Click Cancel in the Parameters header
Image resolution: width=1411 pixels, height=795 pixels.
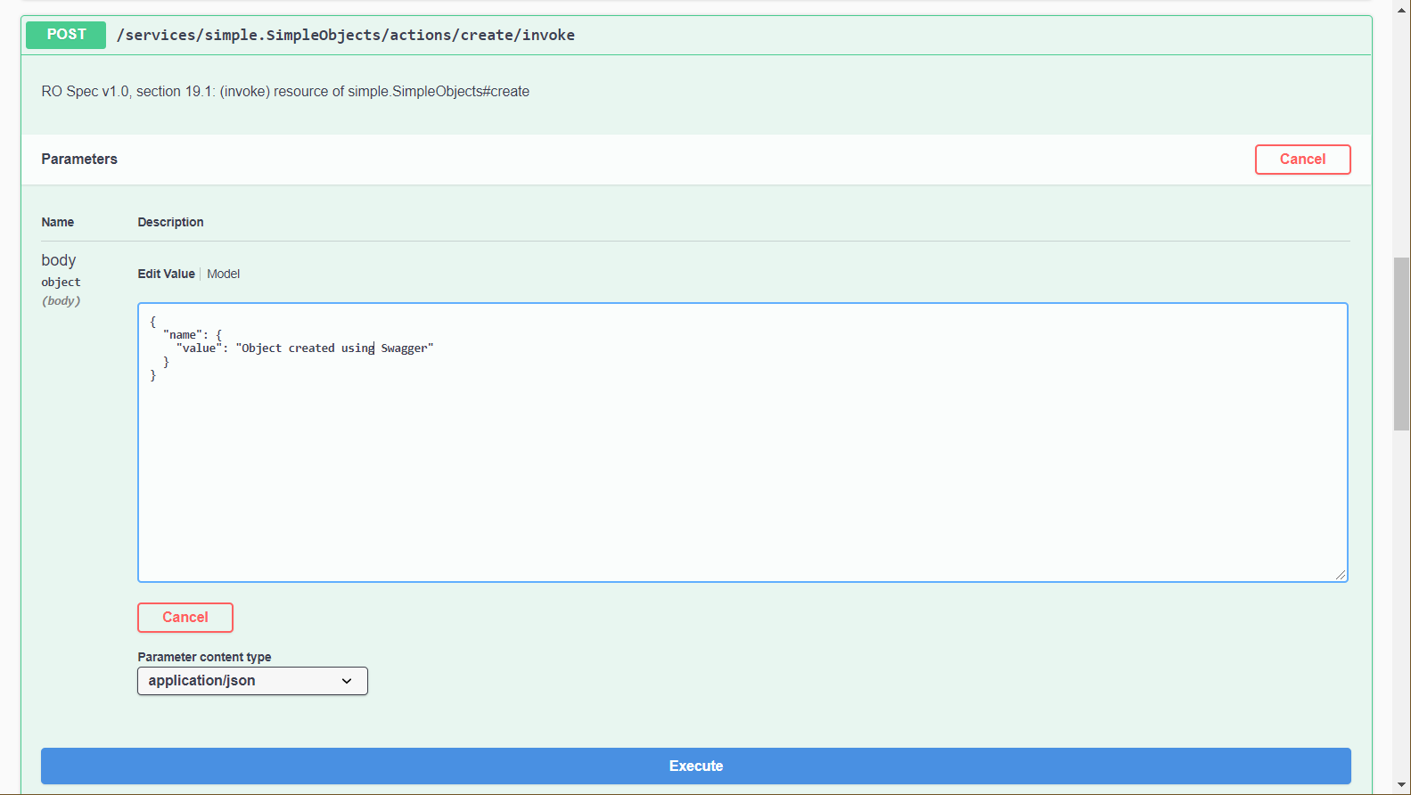pyautogui.click(x=1301, y=160)
